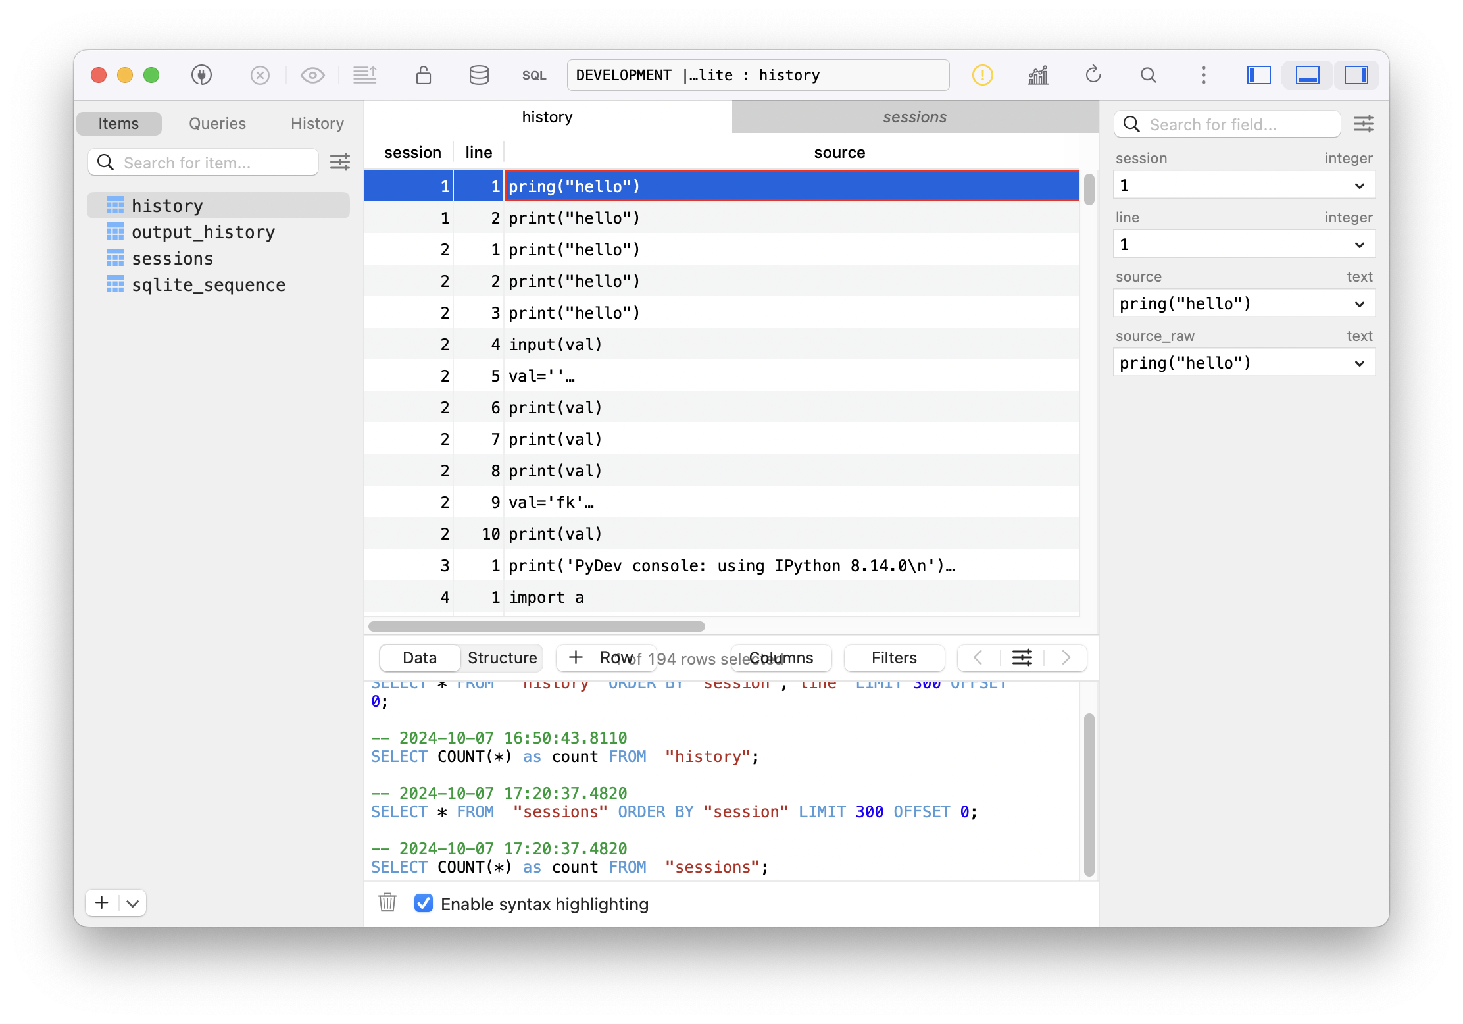1463x1024 pixels.
Task: Open the database cylinder icon
Action: (x=479, y=75)
